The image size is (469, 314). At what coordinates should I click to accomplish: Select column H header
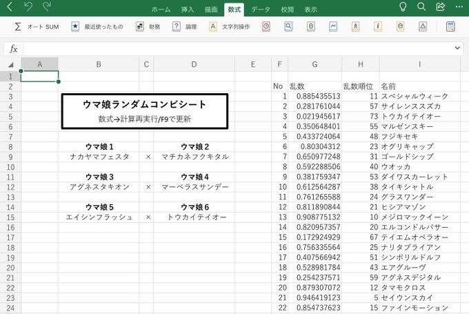(x=361, y=64)
